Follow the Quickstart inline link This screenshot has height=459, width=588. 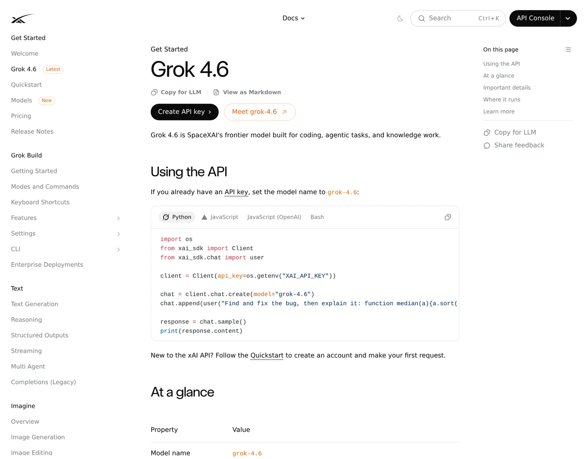pos(267,356)
